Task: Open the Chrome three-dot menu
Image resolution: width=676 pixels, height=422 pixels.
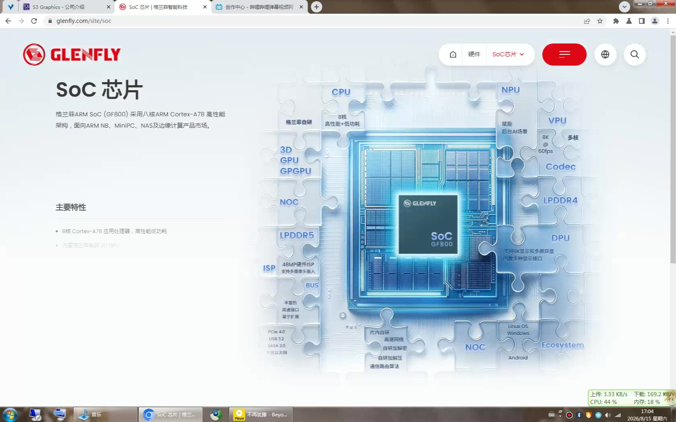Action: click(668, 21)
